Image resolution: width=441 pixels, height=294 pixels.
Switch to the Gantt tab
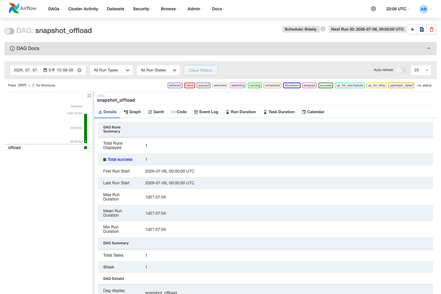[156, 112]
